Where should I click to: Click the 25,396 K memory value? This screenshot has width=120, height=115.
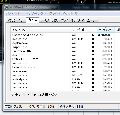[x=107, y=51]
